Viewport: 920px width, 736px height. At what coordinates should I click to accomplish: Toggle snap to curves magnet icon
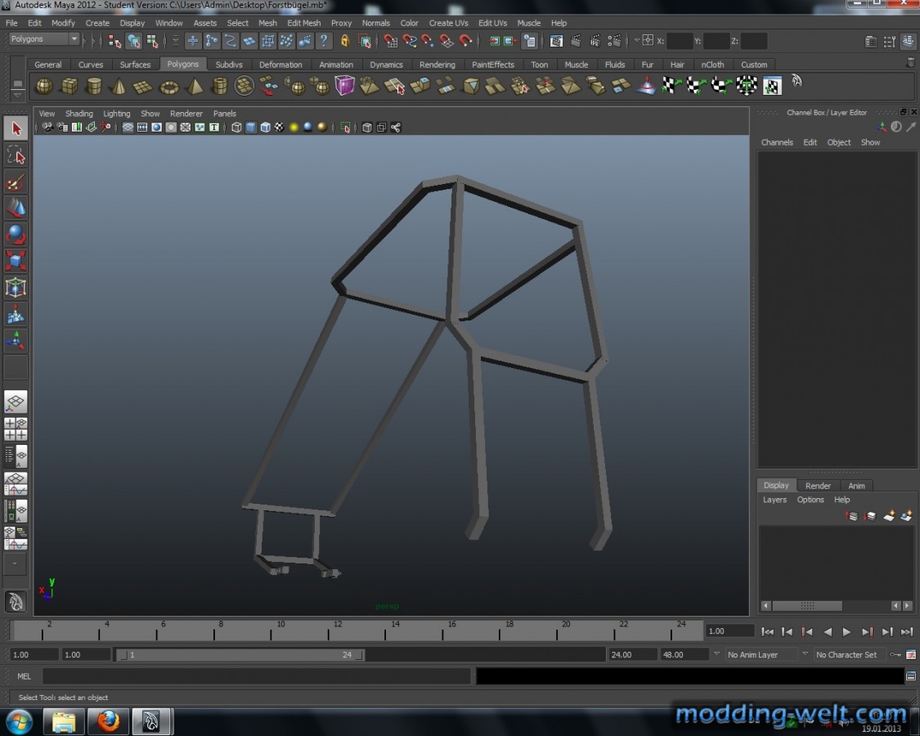[x=409, y=41]
